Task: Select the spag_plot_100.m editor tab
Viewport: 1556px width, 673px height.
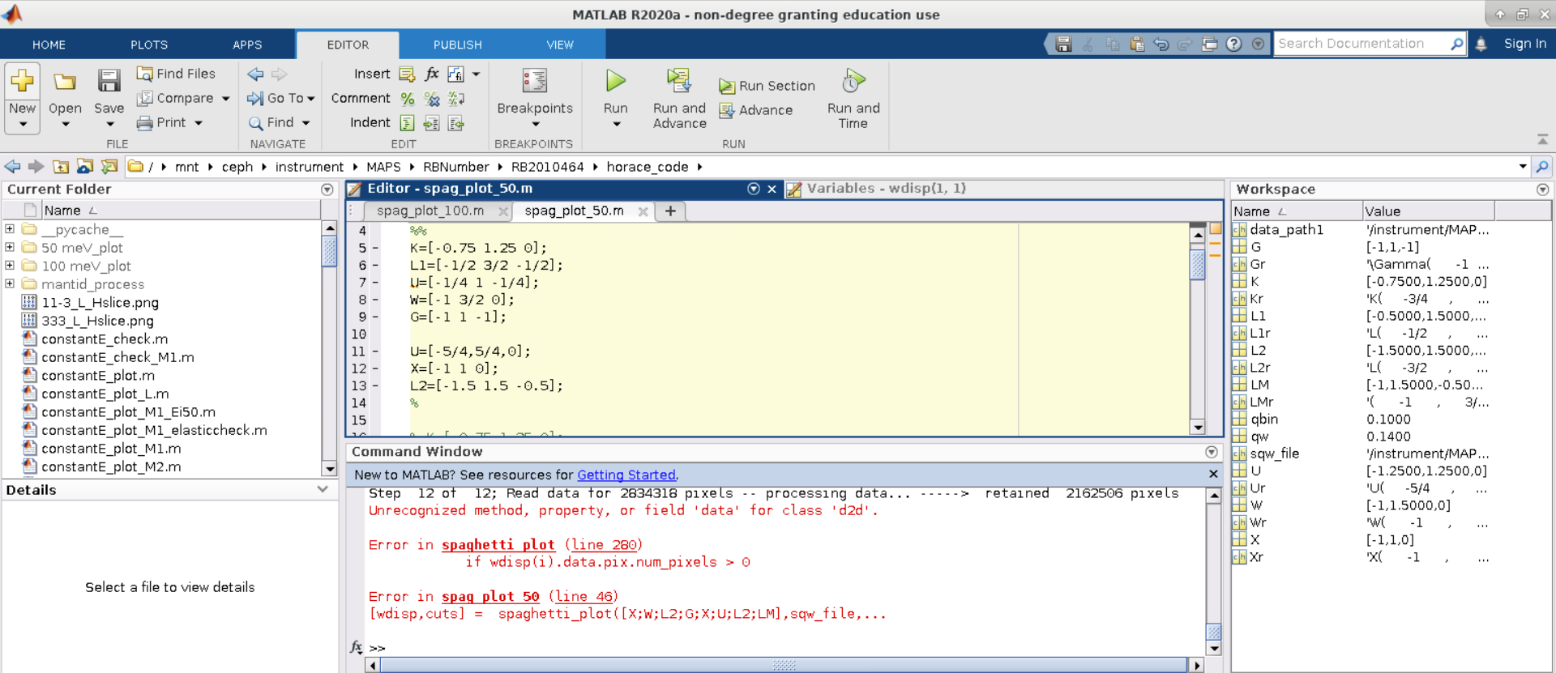Action: [x=430, y=211]
